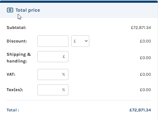Viewport: 158px width, 120px height.
Task: Select the Subtotal amount £72,871.34
Action: [x=141, y=28]
